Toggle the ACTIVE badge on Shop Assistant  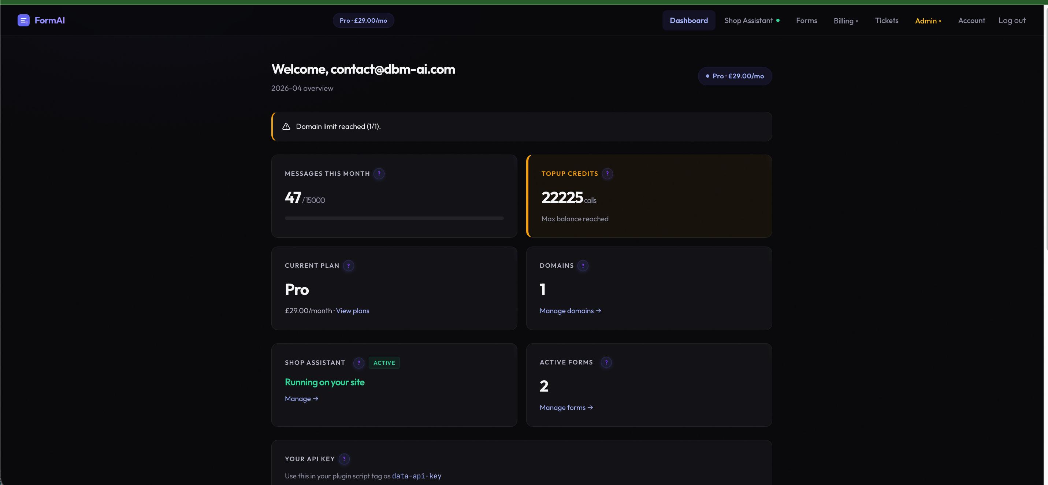coord(384,363)
